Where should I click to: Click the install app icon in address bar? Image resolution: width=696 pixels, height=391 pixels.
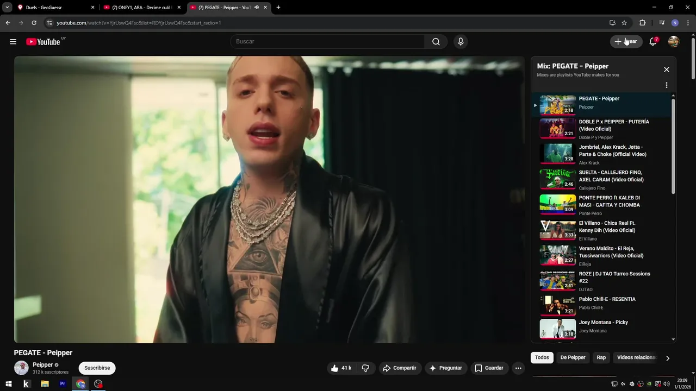612,23
